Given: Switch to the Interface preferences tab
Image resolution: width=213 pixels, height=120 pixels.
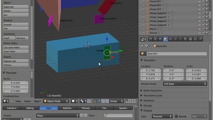Looking at the screenshot, I should pyautogui.click(x=12, y=108).
